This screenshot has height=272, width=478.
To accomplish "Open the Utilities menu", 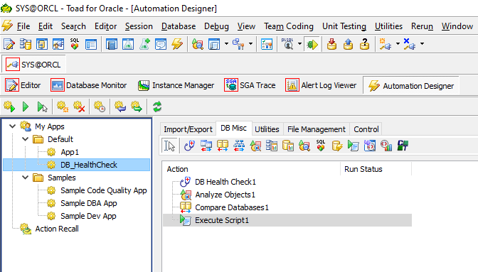I will pos(388,26).
